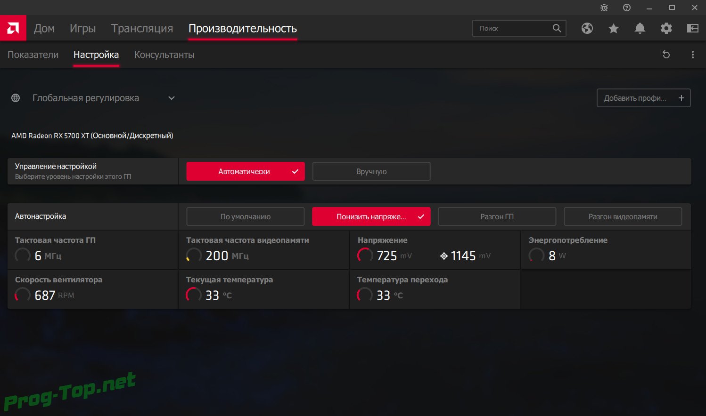Open the help question mark icon
The image size is (706, 416).
(x=627, y=8)
